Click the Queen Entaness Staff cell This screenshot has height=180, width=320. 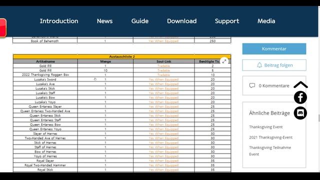pyautogui.click(x=45, y=120)
